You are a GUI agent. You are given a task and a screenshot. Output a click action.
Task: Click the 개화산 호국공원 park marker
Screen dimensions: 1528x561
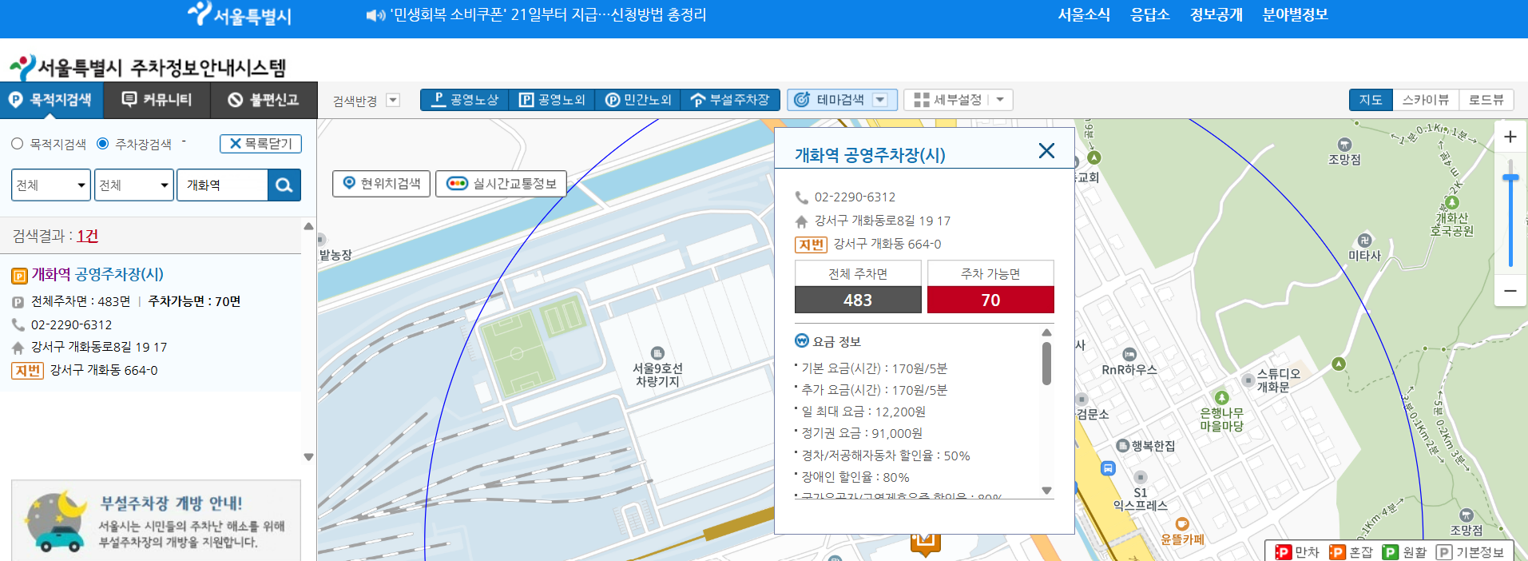point(1452,203)
